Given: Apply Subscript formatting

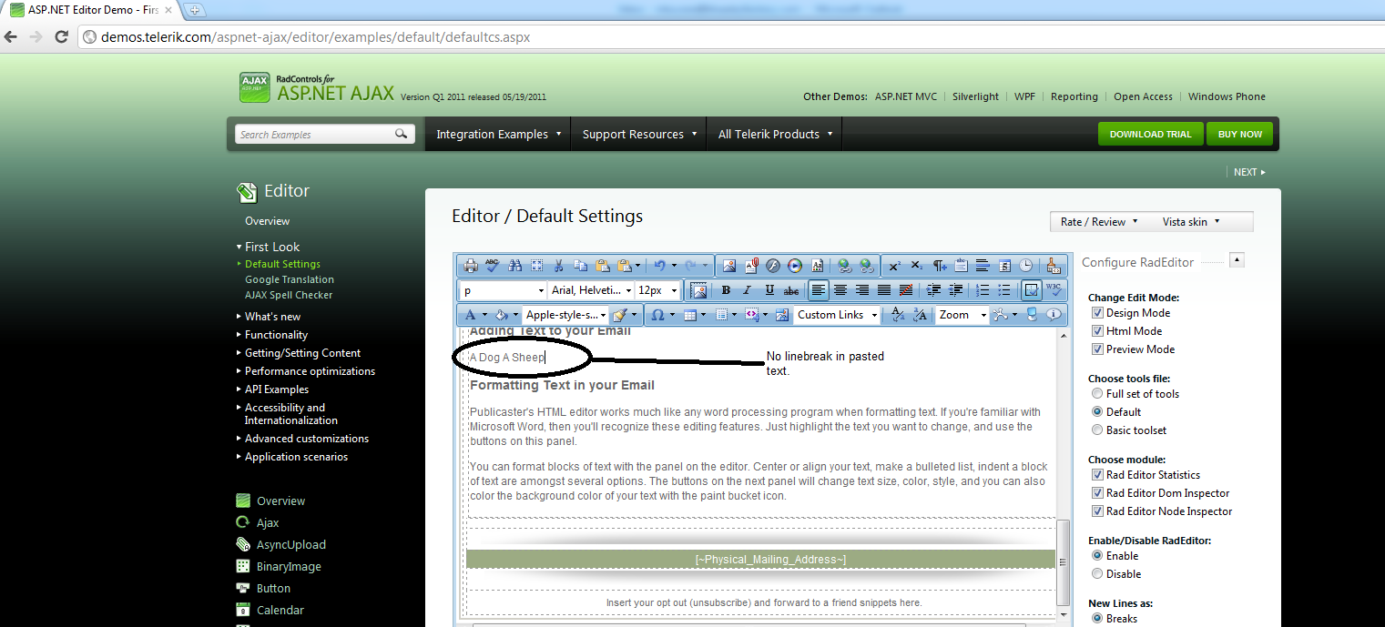Looking at the screenshot, I should pyautogui.click(x=916, y=266).
